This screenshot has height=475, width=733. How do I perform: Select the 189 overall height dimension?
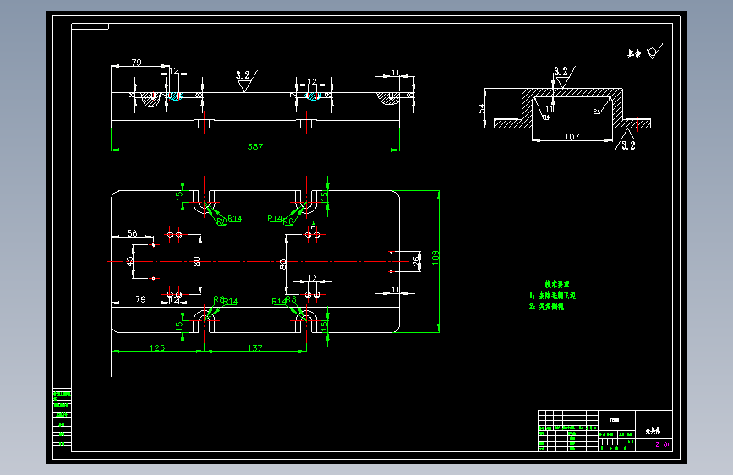(x=435, y=258)
